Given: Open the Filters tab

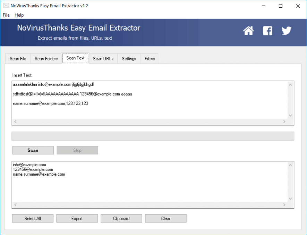Looking at the screenshot, I should [150, 59].
